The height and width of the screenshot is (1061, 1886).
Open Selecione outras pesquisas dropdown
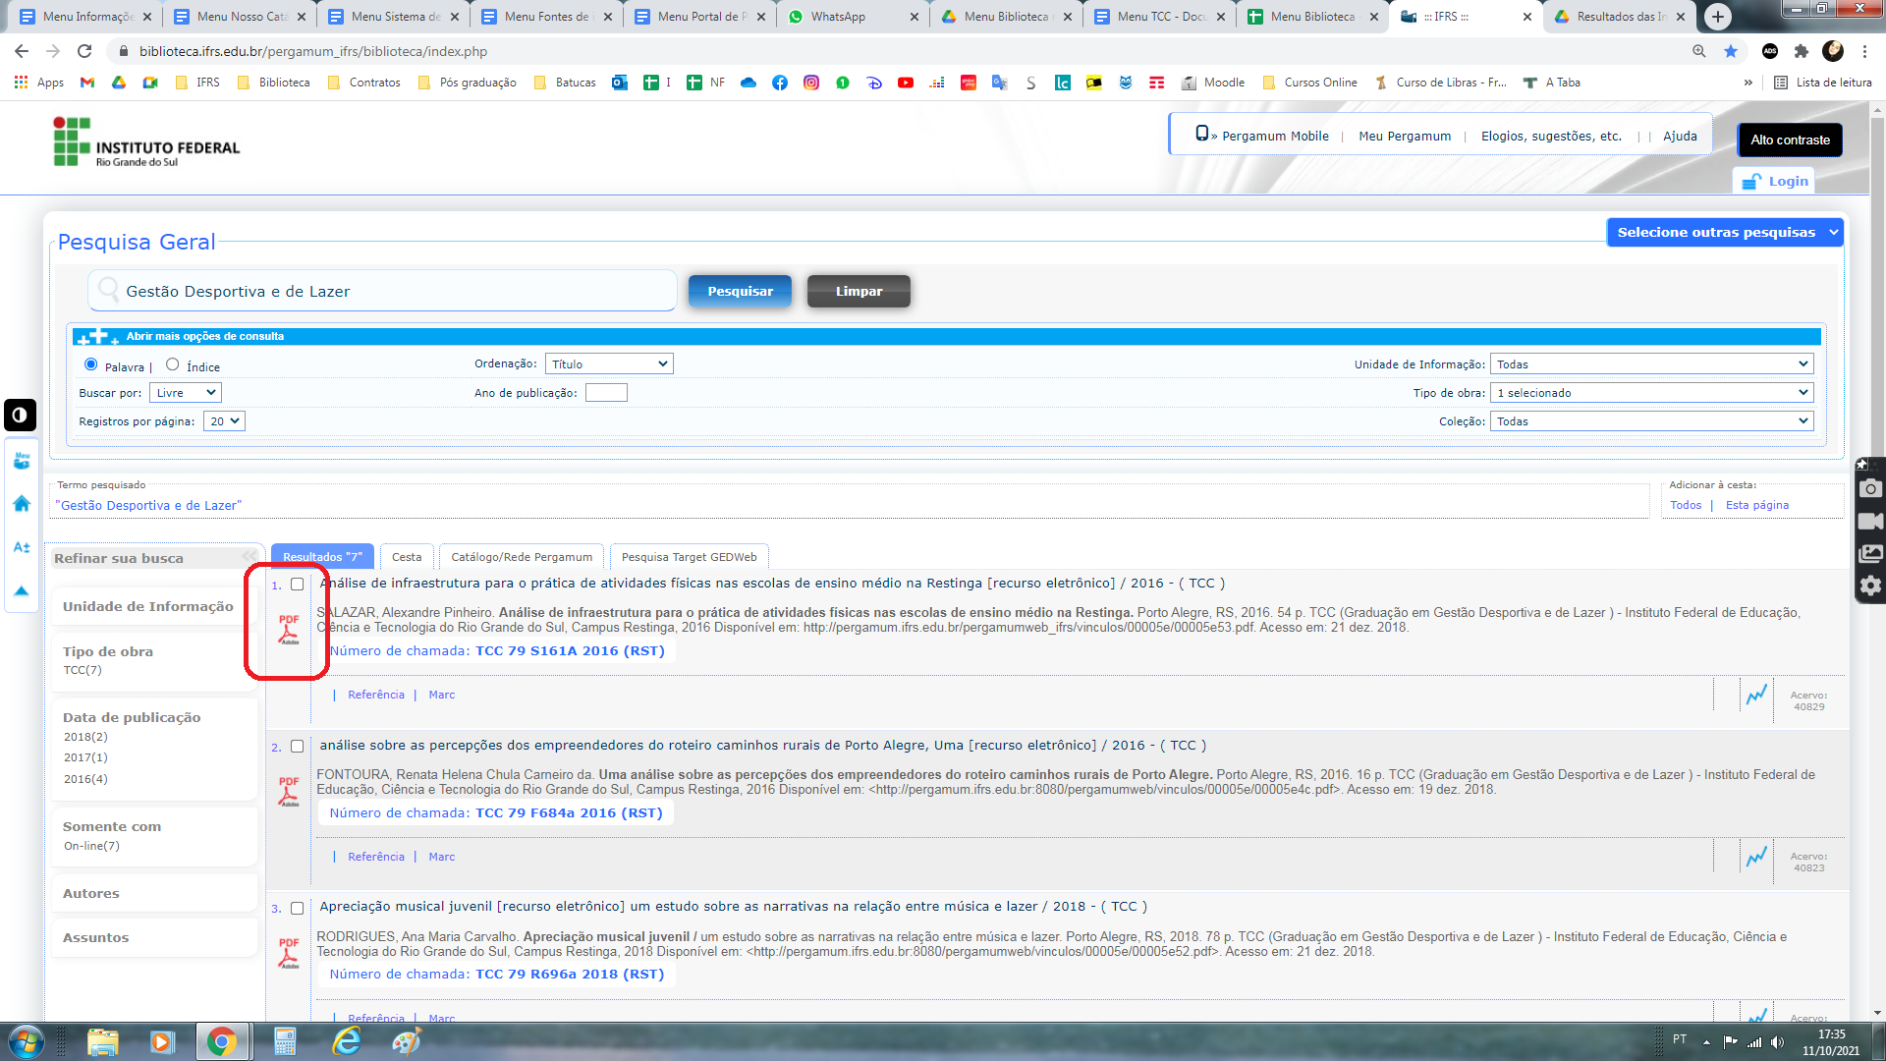click(1725, 233)
